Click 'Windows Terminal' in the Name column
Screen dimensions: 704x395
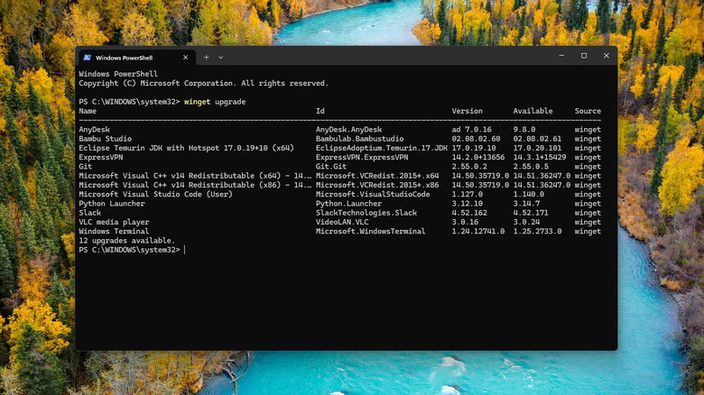click(x=114, y=231)
